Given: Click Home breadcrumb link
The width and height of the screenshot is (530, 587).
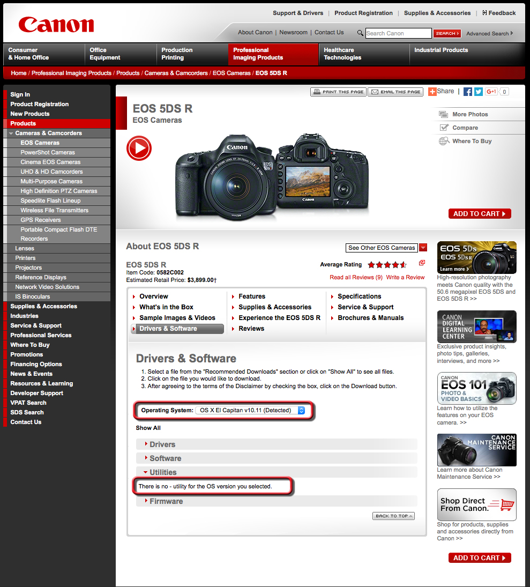Looking at the screenshot, I should (x=19, y=73).
